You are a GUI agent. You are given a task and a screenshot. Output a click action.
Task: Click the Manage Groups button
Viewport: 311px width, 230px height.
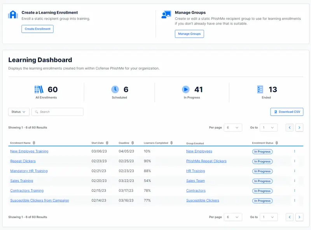tap(189, 34)
